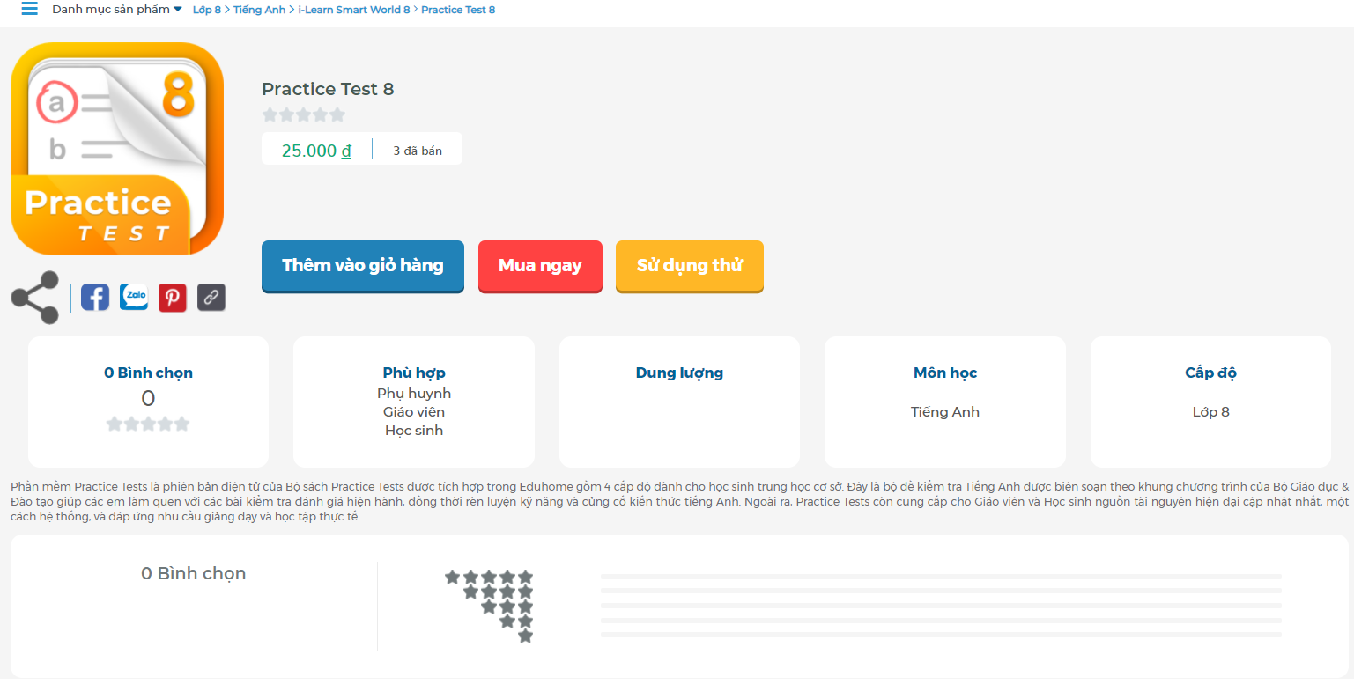Open the Practice Test product thumbnail
1354x679 pixels.
(x=117, y=149)
